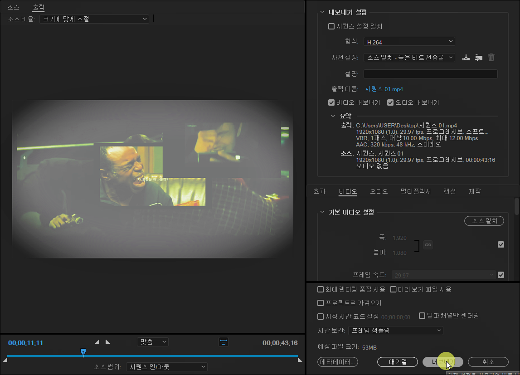Open the 효과 tab

[320, 191]
